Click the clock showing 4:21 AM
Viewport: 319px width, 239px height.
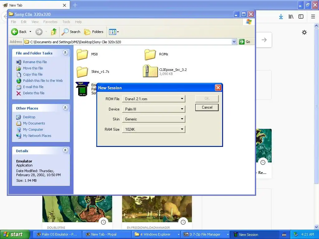[307, 234]
